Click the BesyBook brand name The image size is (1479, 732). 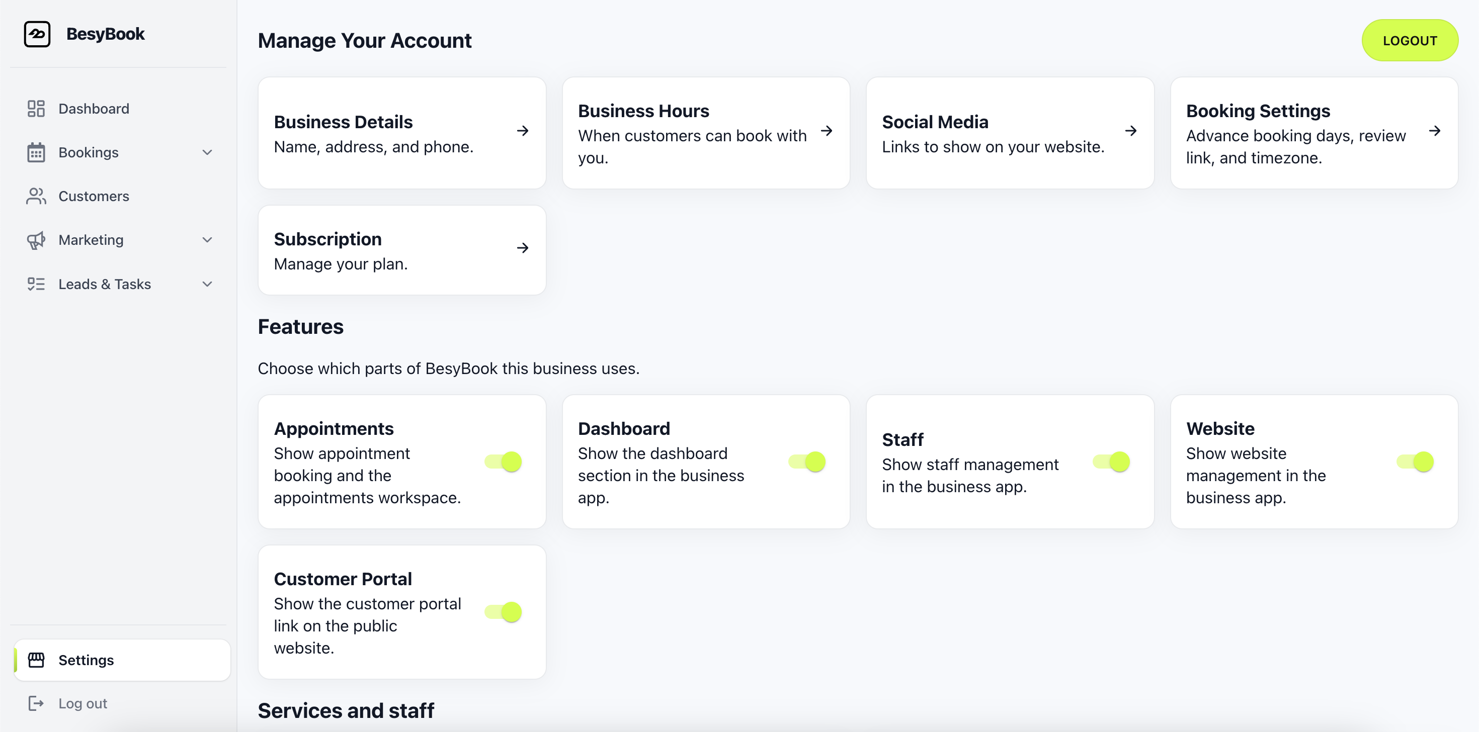[106, 34]
